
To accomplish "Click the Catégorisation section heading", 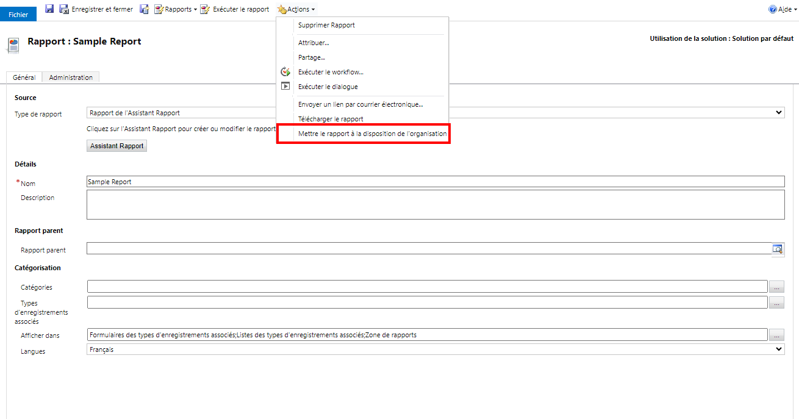I will coord(38,268).
